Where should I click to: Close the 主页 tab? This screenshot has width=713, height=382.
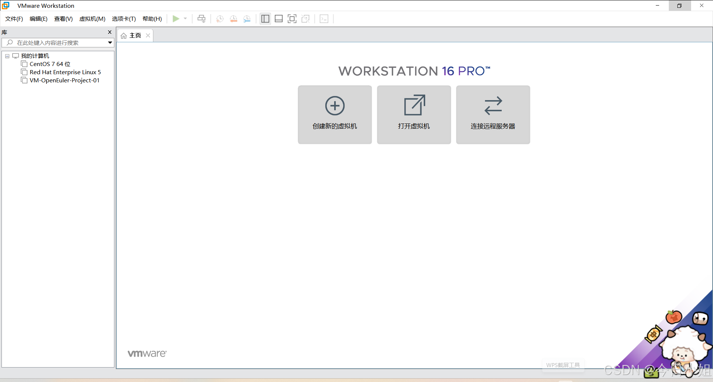148,36
